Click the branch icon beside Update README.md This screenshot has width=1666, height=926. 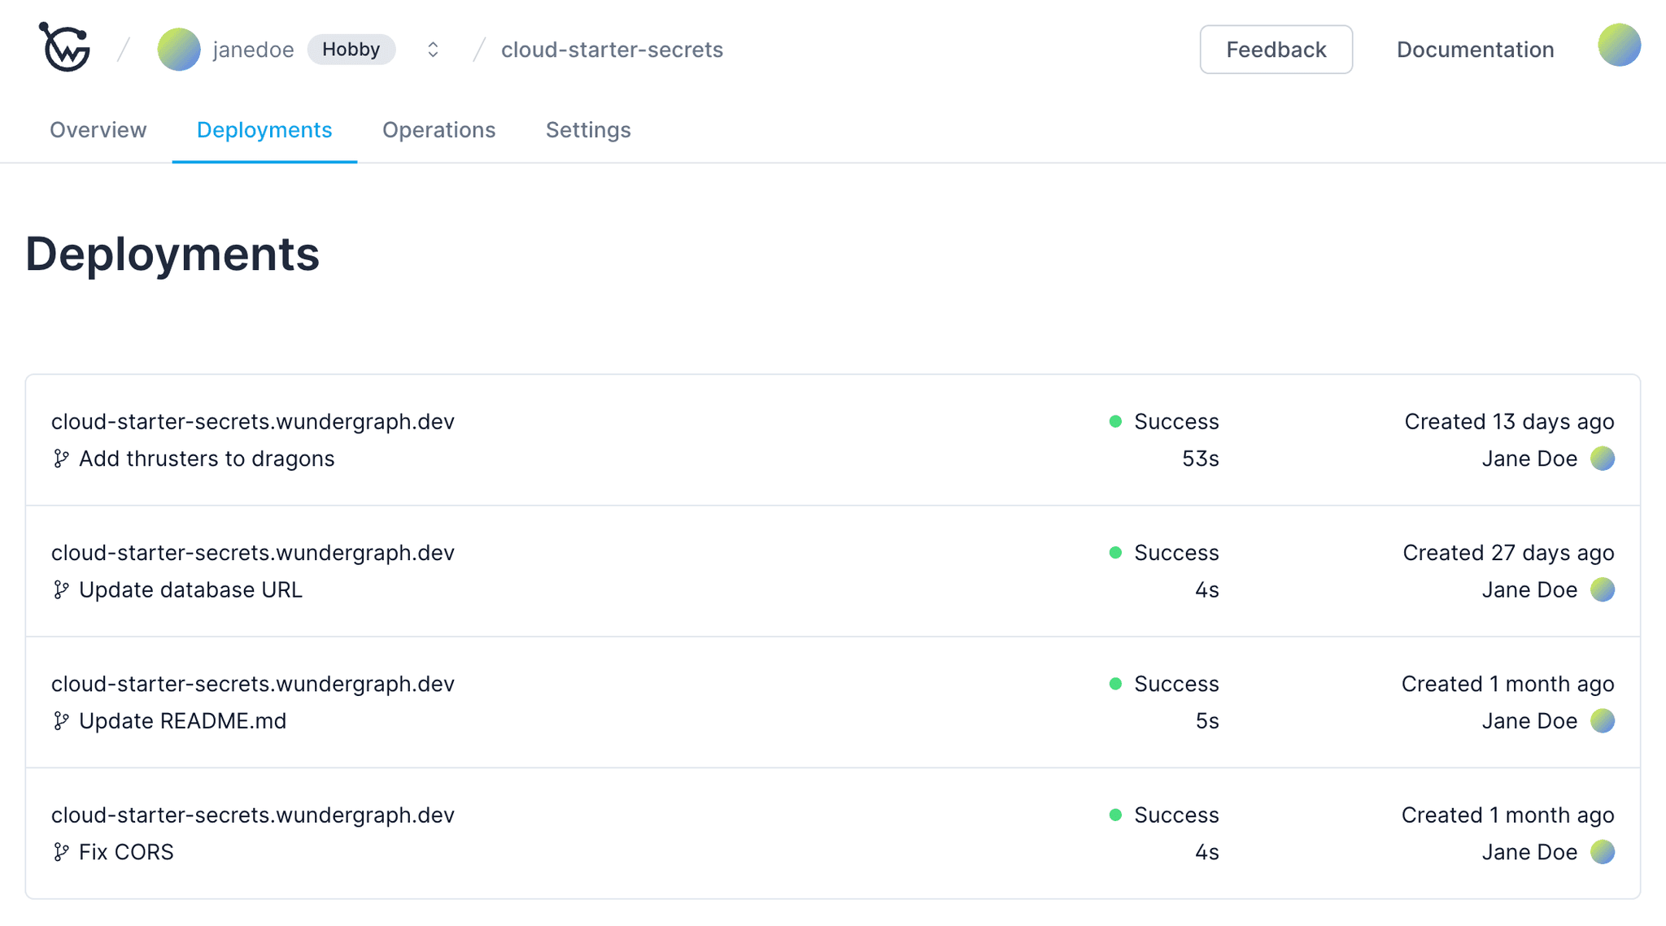pos(60,721)
